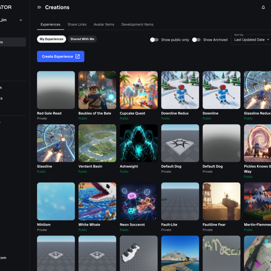Open the Verdant Basin experience

97,143
